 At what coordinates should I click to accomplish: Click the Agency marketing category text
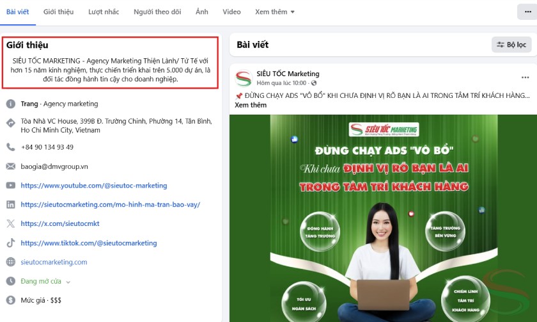pyautogui.click(x=70, y=104)
